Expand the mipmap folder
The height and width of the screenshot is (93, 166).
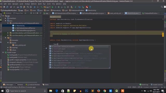pos(8,48)
